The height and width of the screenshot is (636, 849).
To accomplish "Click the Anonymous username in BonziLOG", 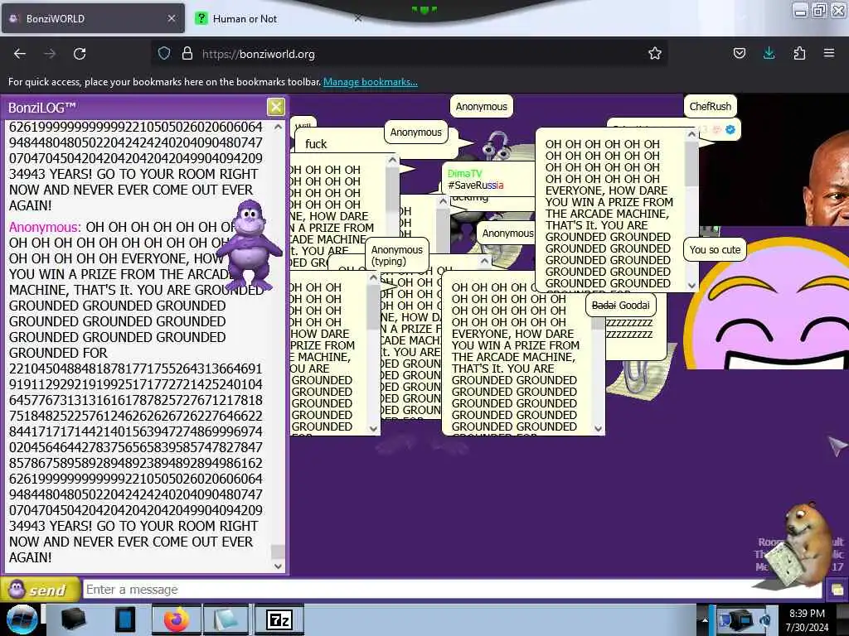I will (x=45, y=227).
